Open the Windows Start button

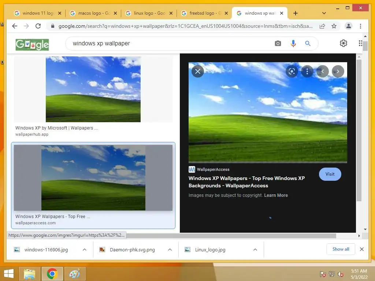click(x=9, y=274)
